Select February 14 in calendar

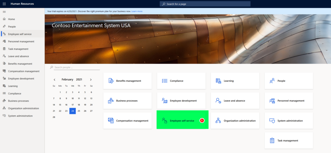(54, 105)
